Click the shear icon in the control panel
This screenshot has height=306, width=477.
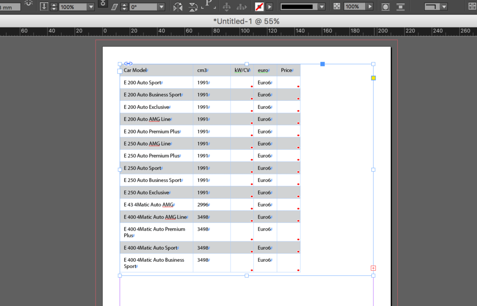point(114,7)
